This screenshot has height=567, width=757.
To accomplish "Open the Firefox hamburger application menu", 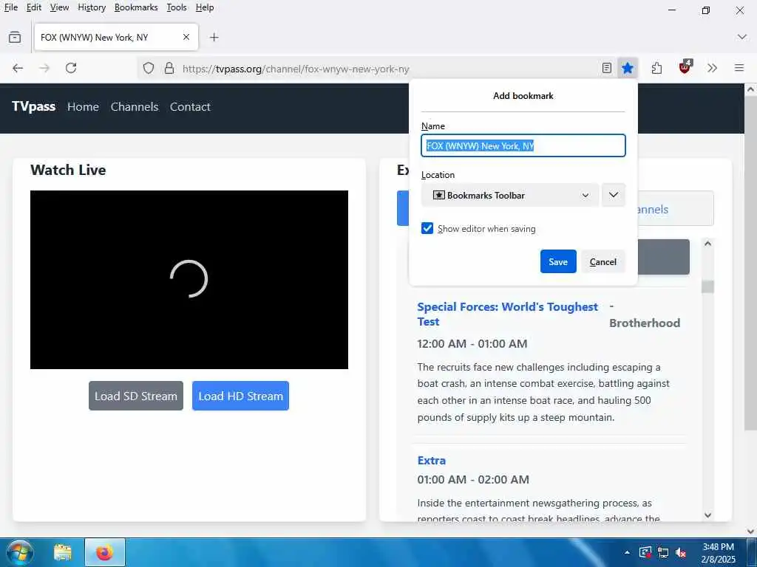I will click(x=739, y=68).
